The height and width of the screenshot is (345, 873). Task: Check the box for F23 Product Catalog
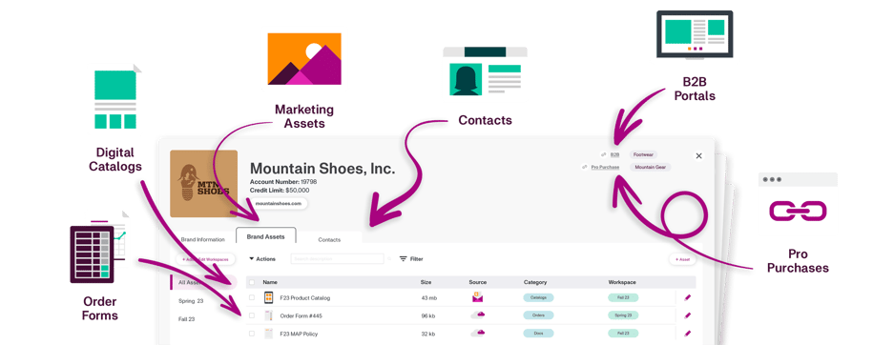pyautogui.click(x=252, y=297)
